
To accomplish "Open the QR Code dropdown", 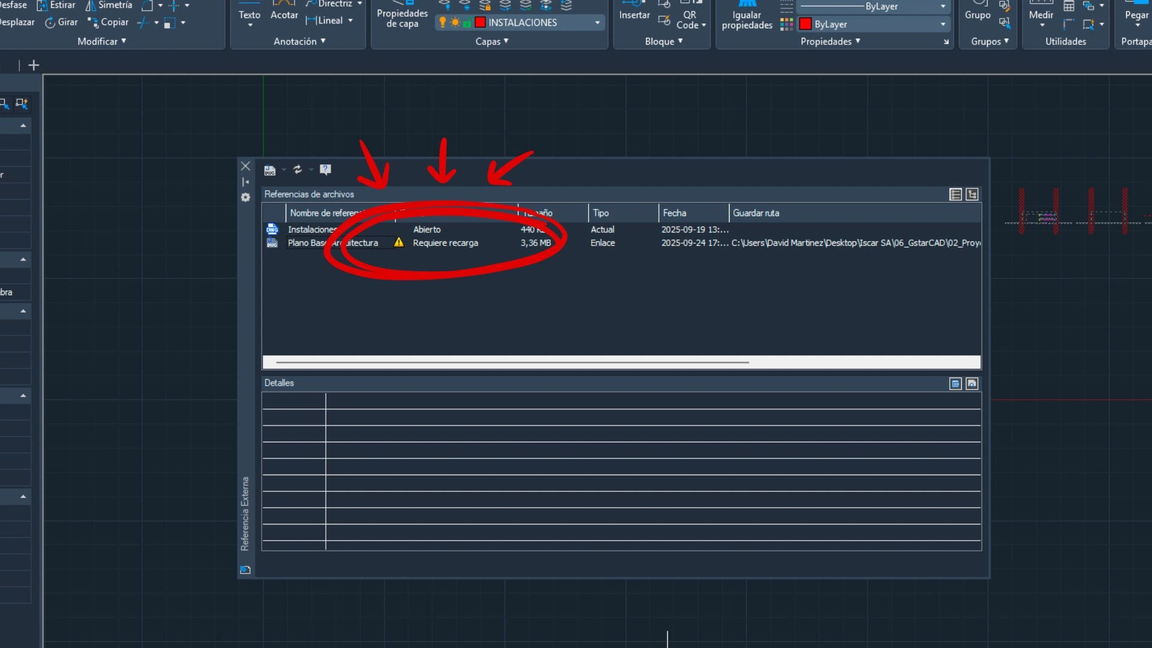I will click(x=704, y=25).
